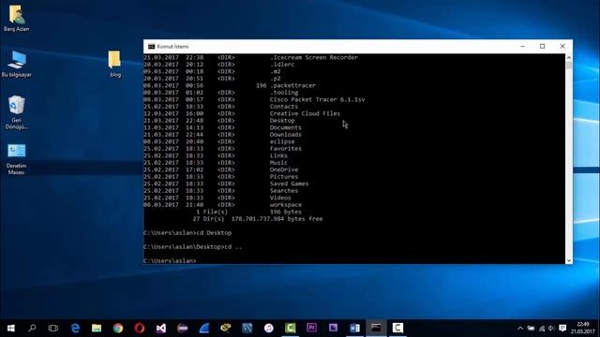Select Geri Dönüşüm recycle bin icon

17,112
